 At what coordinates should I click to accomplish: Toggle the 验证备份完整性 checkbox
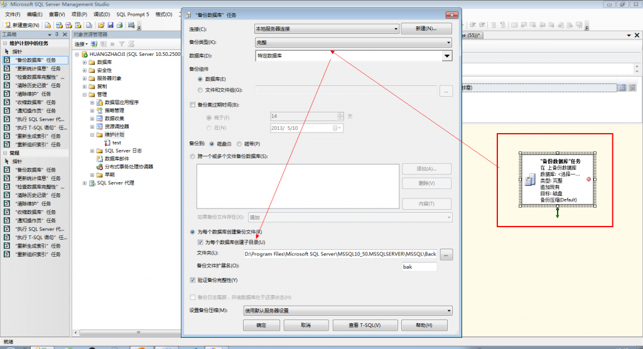(x=192, y=280)
